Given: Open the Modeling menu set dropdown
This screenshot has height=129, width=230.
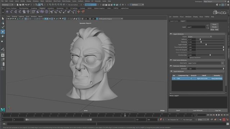Looking at the screenshot, I should click(8, 5).
